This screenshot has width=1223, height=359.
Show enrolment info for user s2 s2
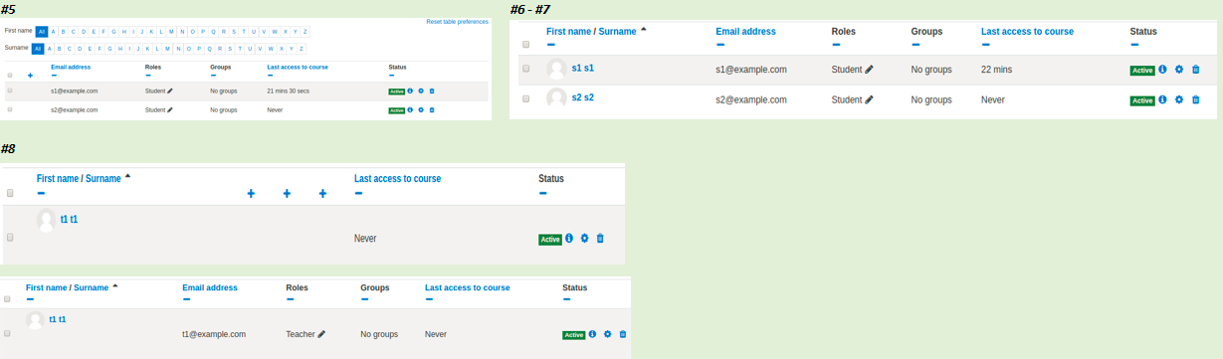tap(1162, 99)
